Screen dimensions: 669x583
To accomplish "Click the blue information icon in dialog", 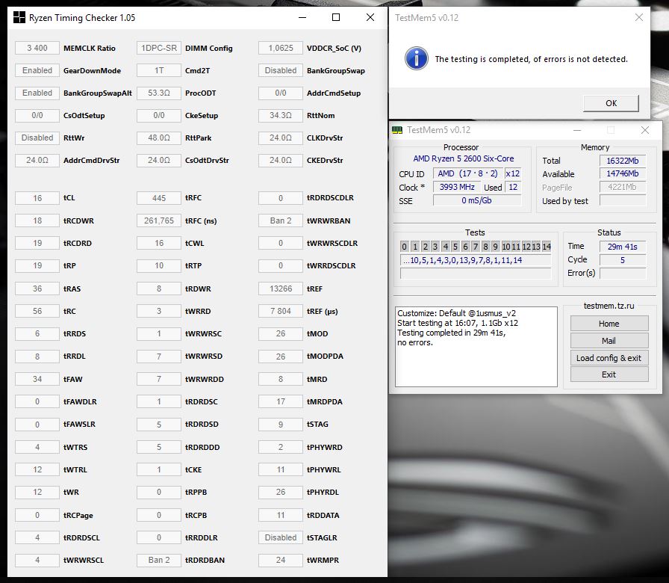I will pyautogui.click(x=417, y=58).
